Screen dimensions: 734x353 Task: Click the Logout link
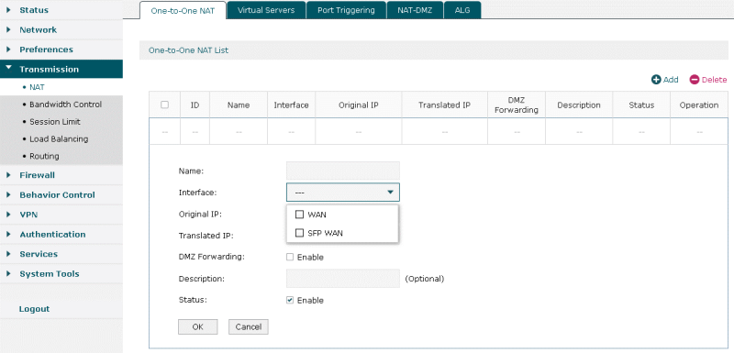tap(34, 309)
